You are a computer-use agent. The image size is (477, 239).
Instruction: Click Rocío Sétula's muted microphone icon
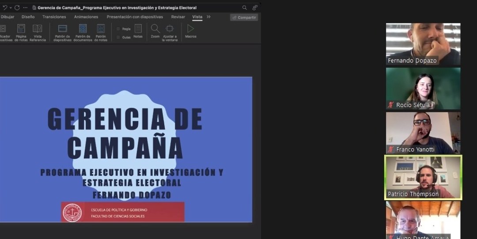391,105
